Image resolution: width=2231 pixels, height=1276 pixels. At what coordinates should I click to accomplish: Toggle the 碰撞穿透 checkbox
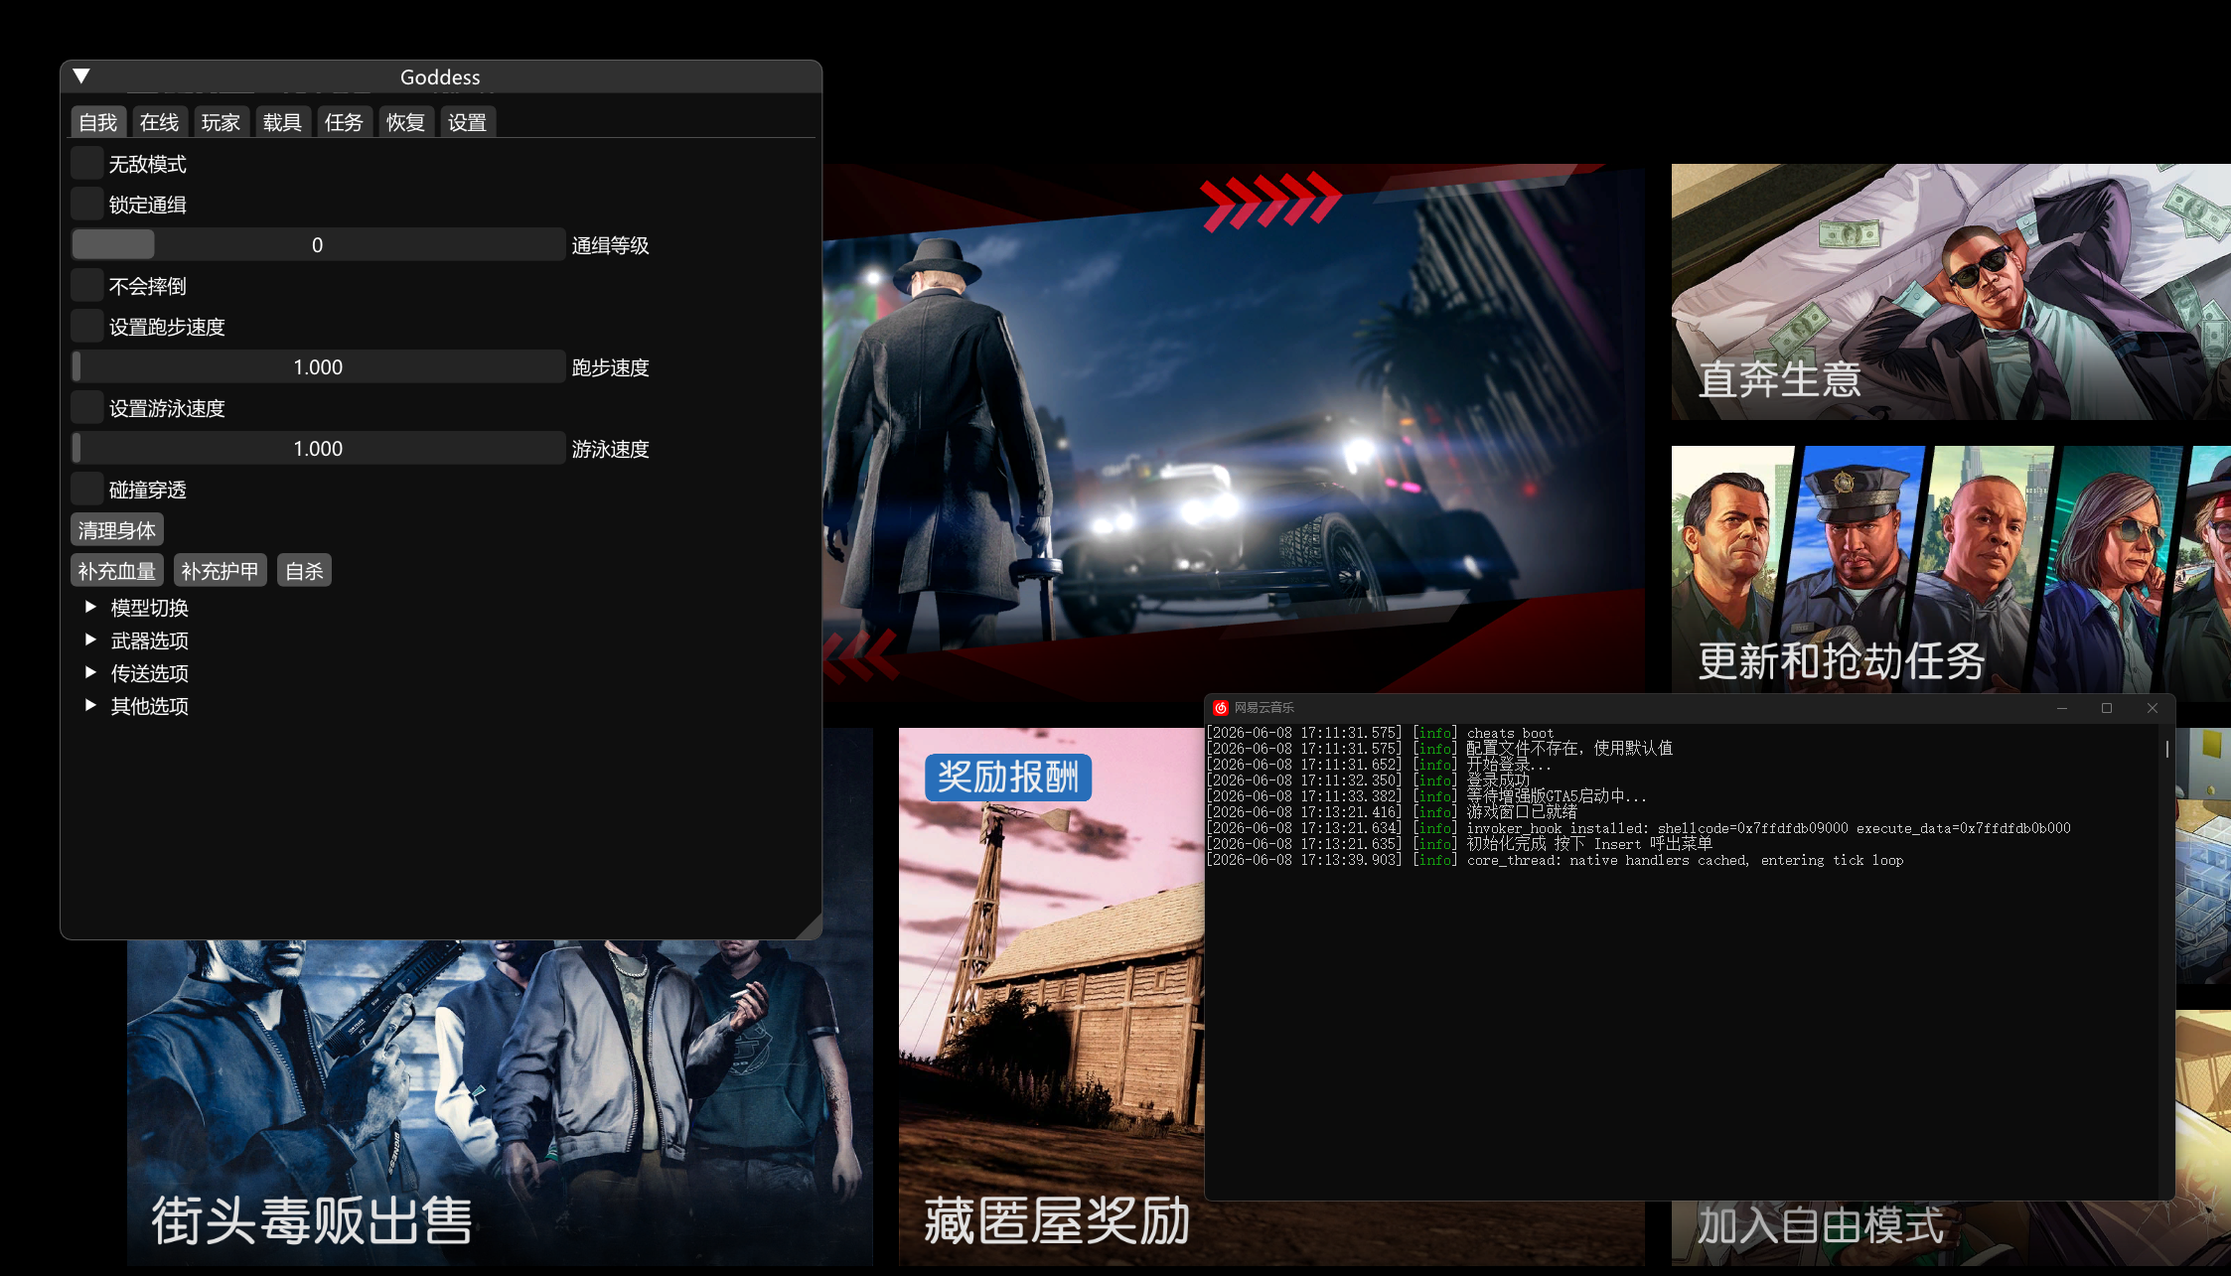87,490
